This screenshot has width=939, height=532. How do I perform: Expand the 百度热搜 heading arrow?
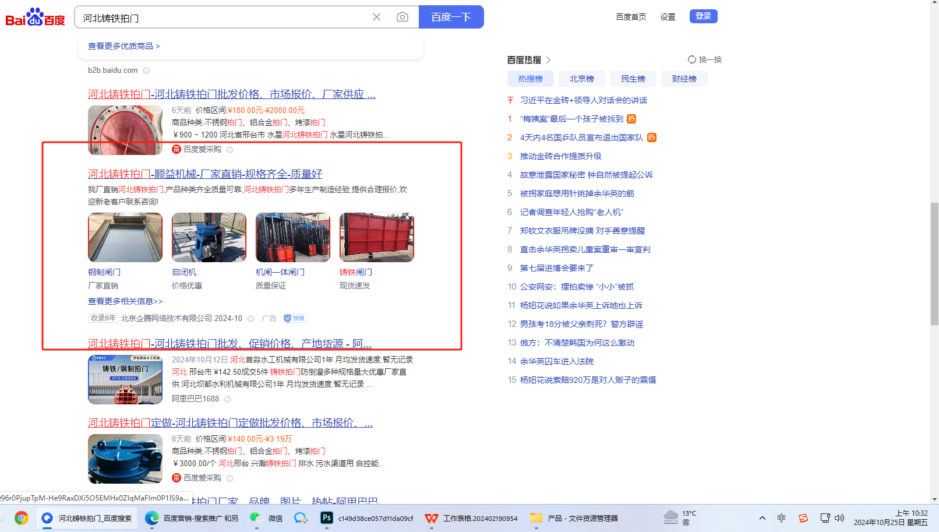coord(548,60)
